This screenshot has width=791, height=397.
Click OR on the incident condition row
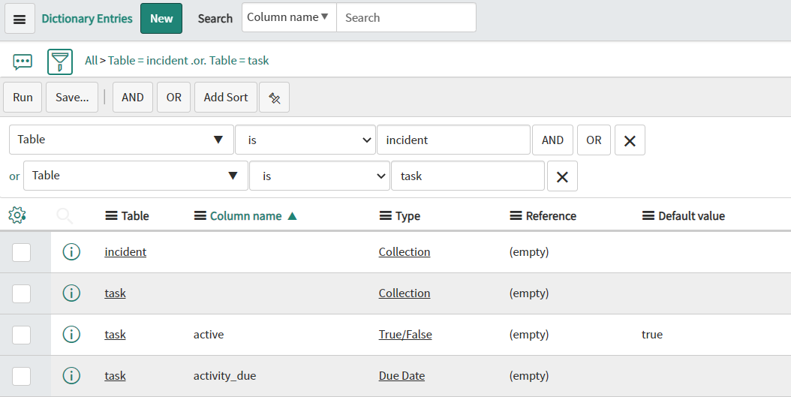click(594, 140)
